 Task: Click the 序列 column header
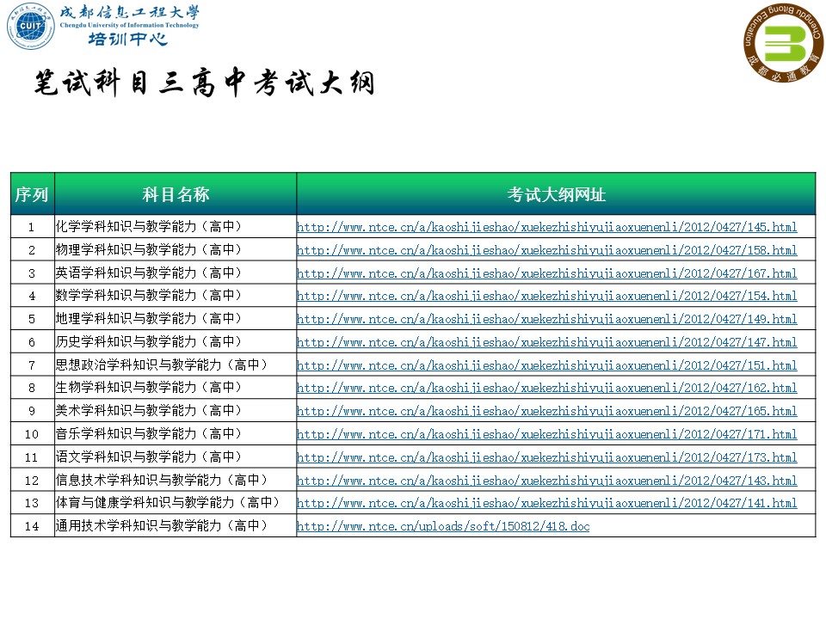pos(32,194)
